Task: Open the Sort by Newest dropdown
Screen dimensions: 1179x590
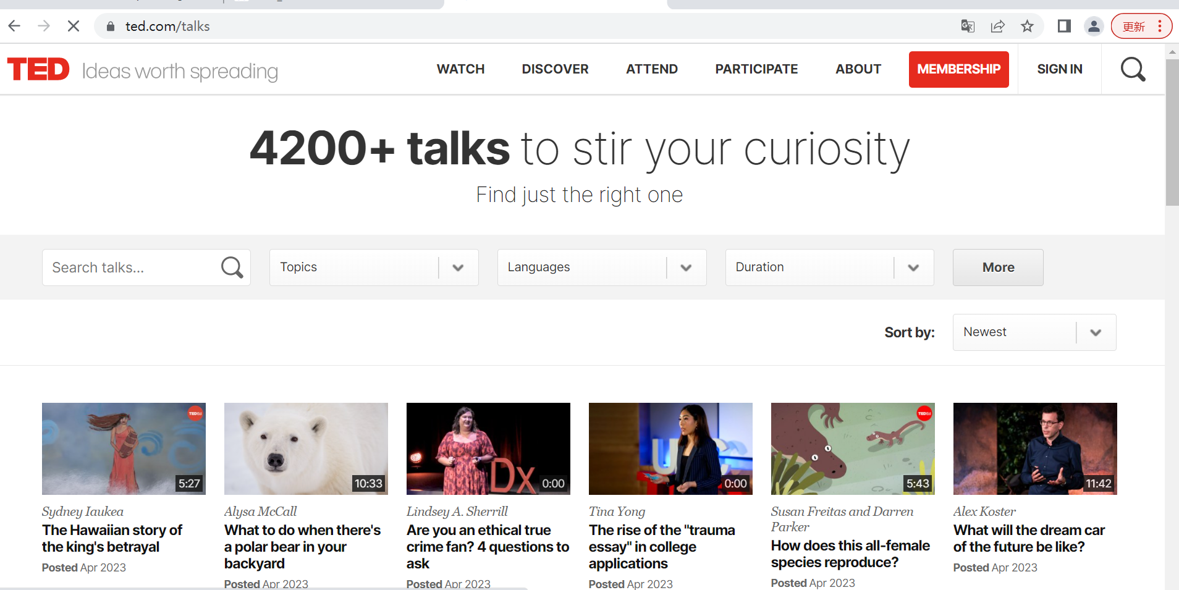Action: point(1034,332)
